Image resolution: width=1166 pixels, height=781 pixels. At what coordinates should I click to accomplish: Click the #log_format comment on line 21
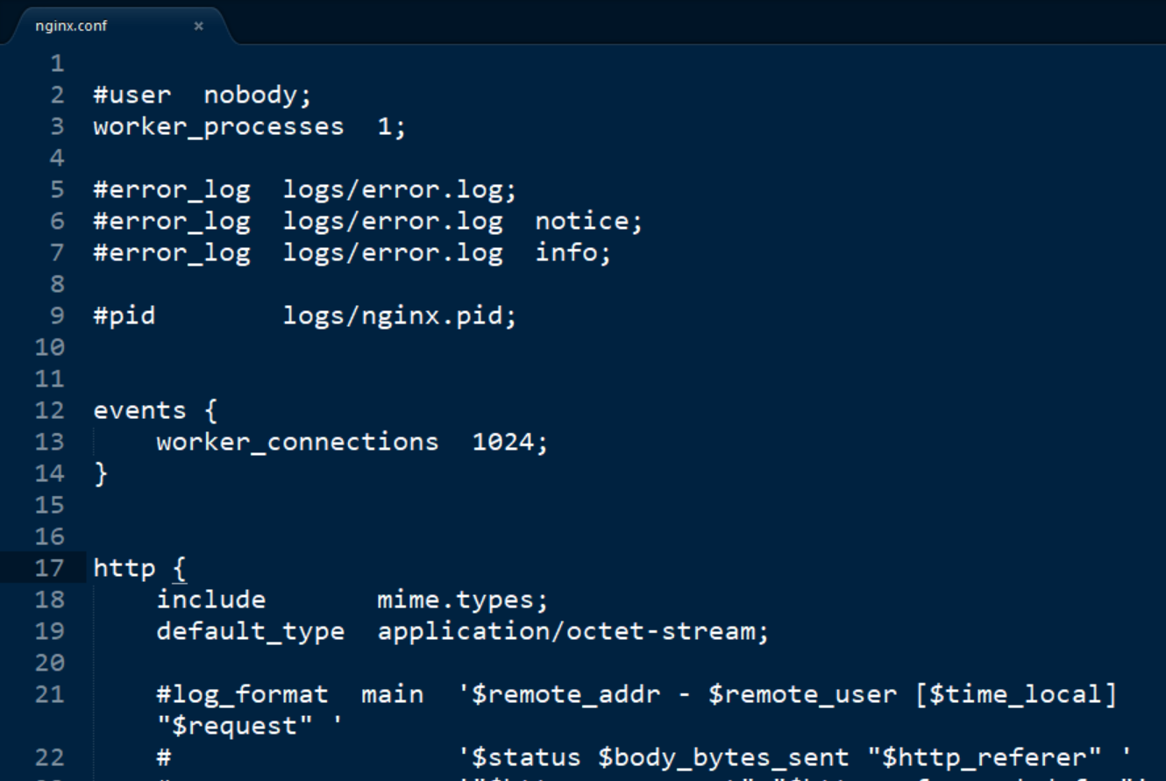point(242,694)
